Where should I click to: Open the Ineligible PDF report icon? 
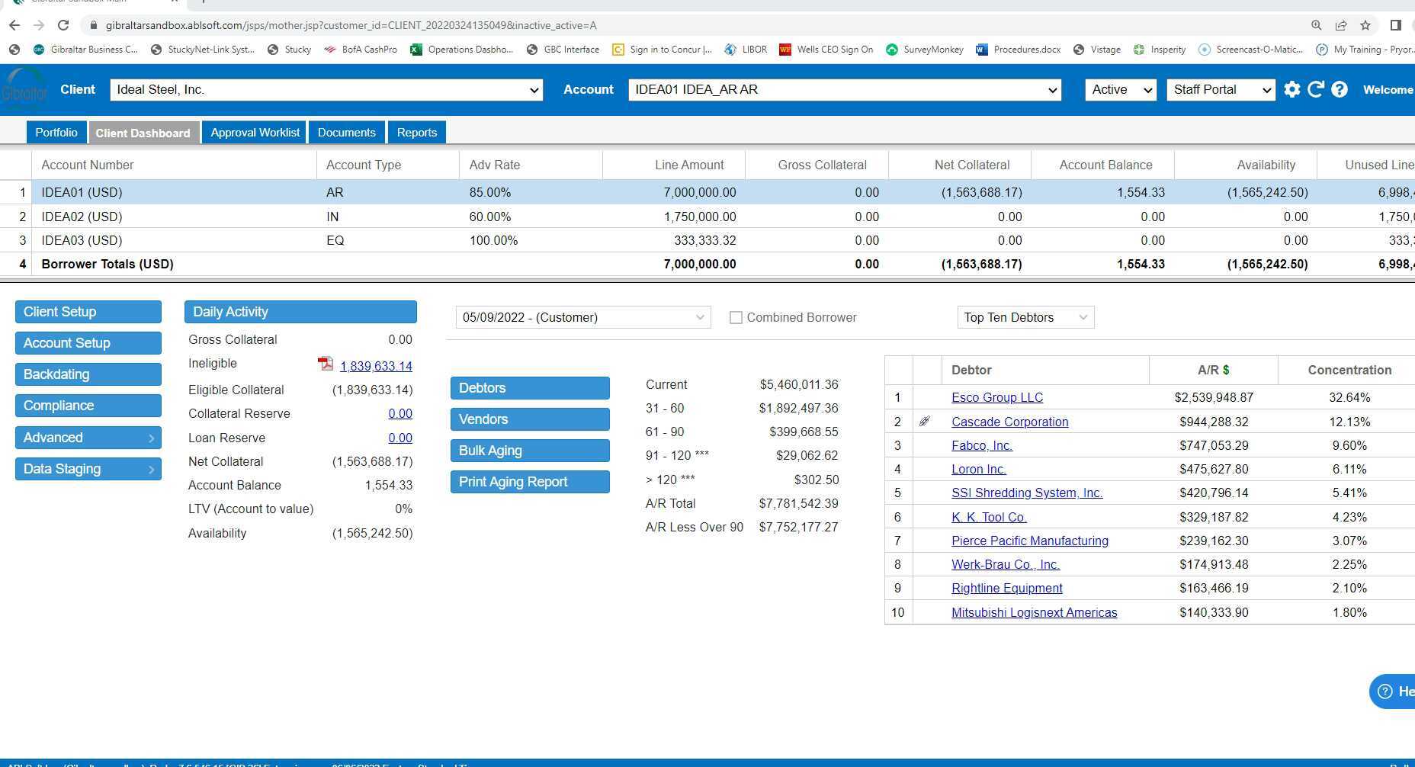(326, 364)
